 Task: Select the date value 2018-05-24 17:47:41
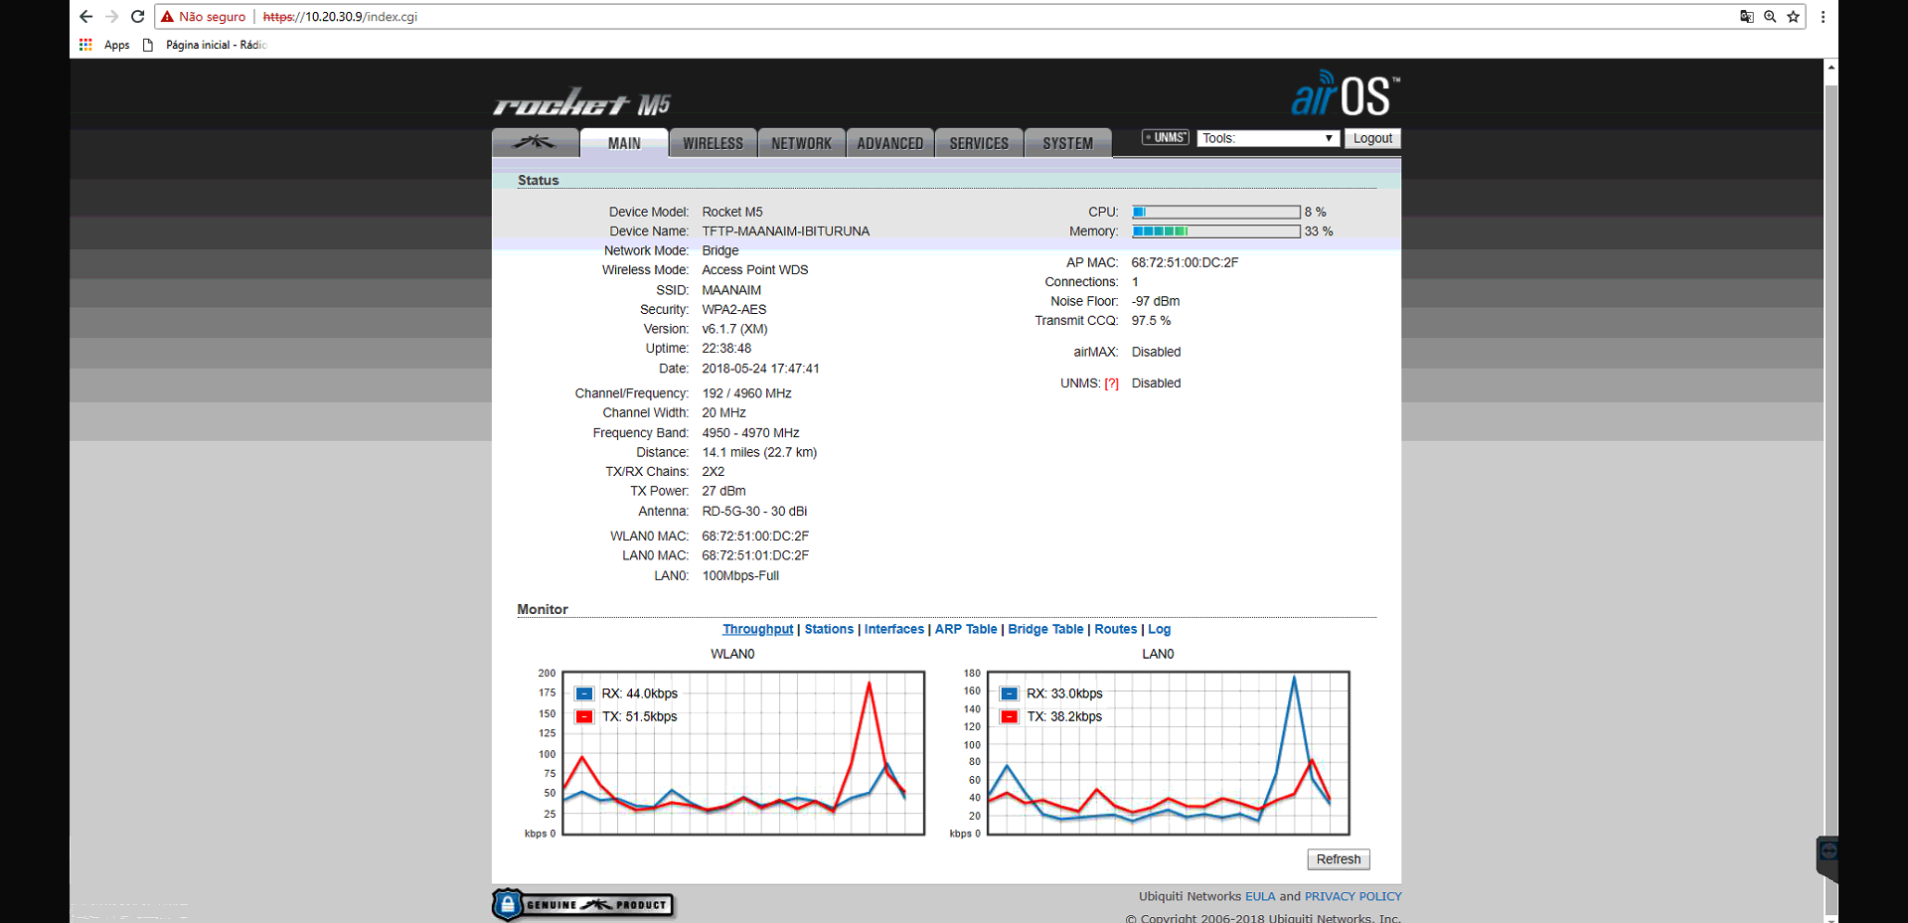tap(760, 369)
